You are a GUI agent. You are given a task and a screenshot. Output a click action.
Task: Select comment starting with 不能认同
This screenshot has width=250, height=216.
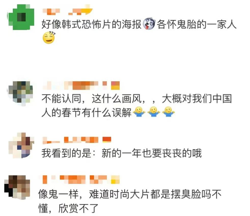[x=137, y=105]
